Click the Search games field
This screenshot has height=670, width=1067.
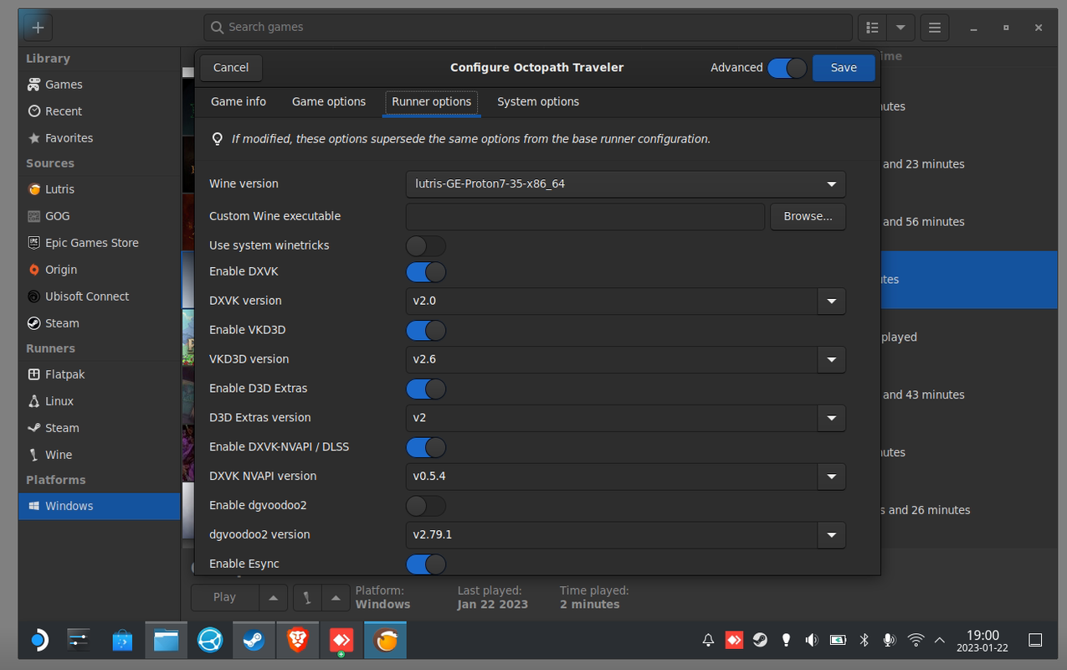pos(528,28)
